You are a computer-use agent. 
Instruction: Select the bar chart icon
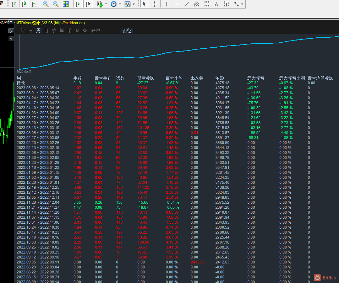14,4
